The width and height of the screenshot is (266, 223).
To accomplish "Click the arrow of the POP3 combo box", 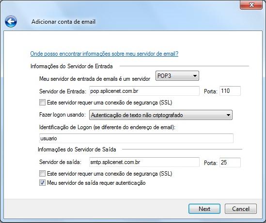I will (195, 76).
